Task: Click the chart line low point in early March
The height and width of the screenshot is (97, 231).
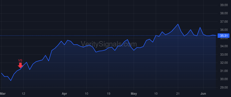Action: (11, 81)
